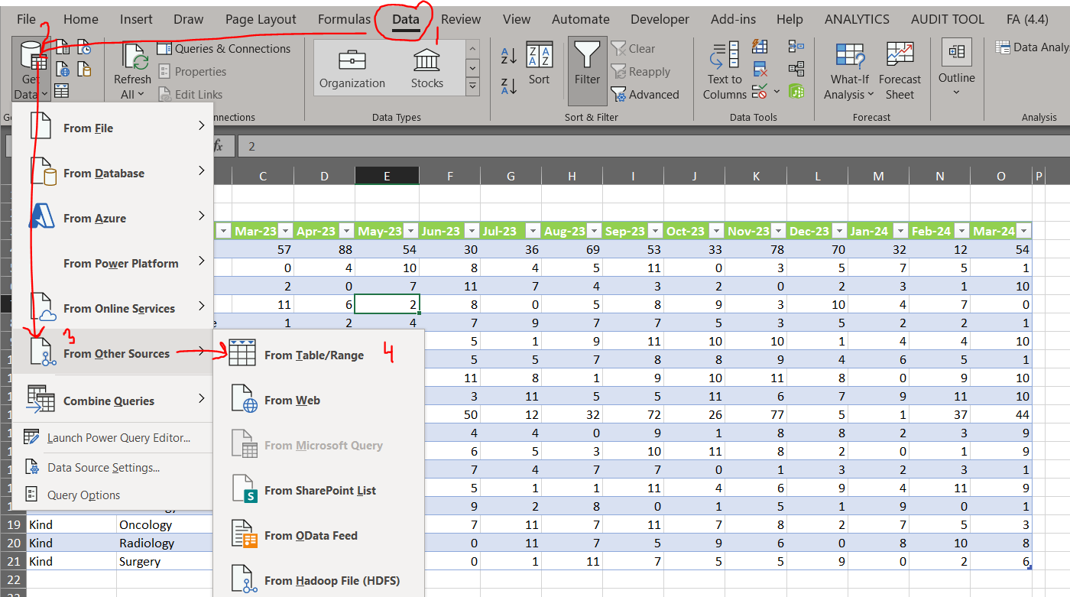
Task: Switch to the Insert tab
Action: (x=136, y=19)
